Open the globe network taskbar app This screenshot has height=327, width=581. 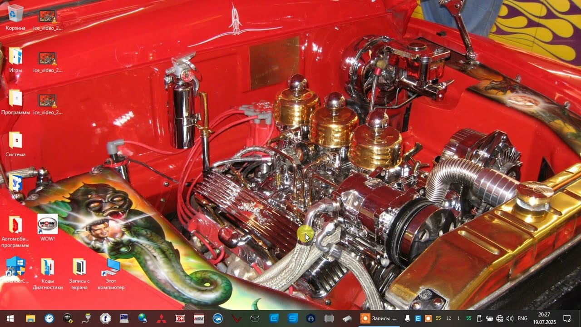pos(143,318)
